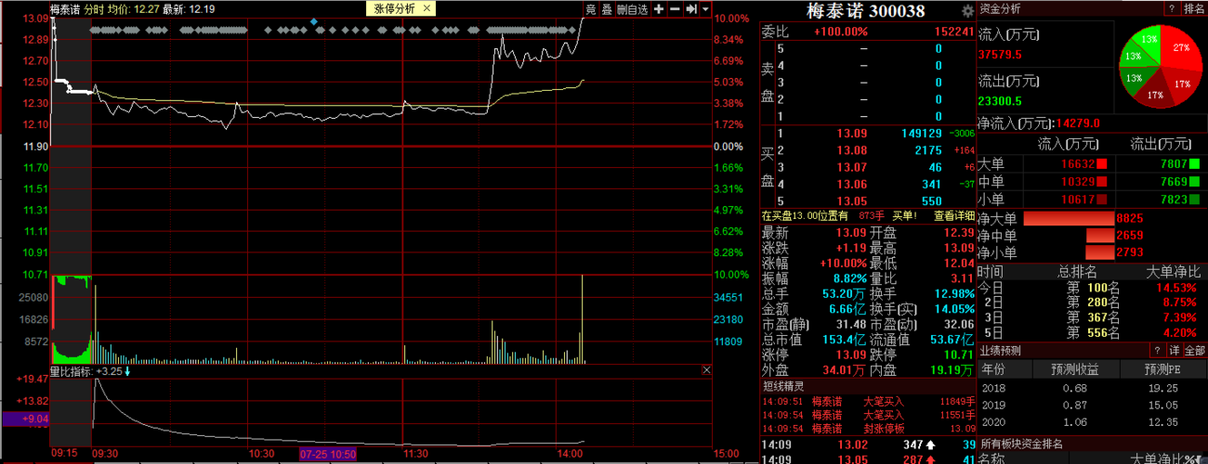Click the 14:09 13.02 347 trade row
Image resolution: width=1208 pixels, height=464 pixels.
pos(868,445)
